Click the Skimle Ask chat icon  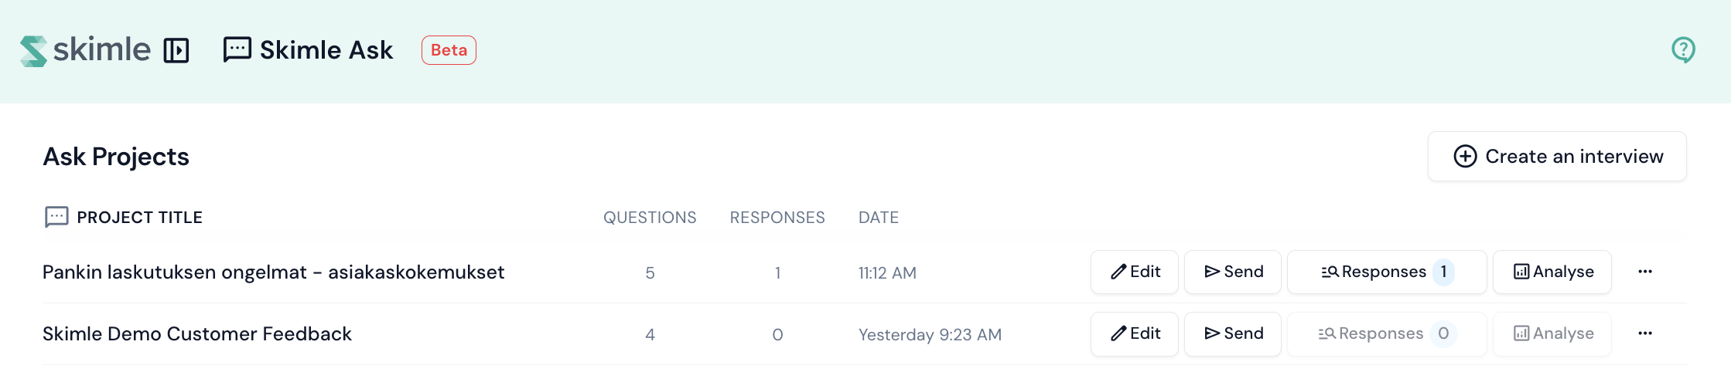237,49
